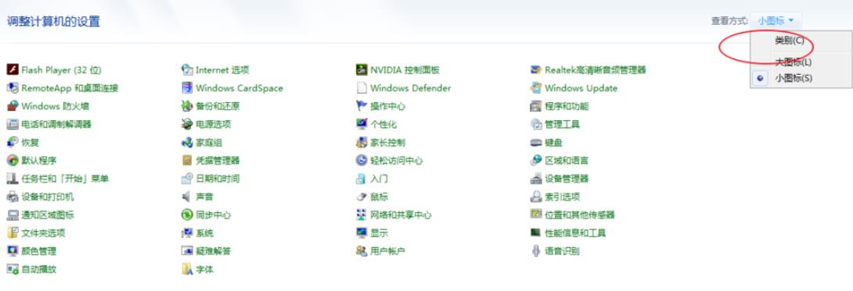Screen dimensions: 853x291
Task: Open the Windows Update icon
Action: tap(536, 88)
